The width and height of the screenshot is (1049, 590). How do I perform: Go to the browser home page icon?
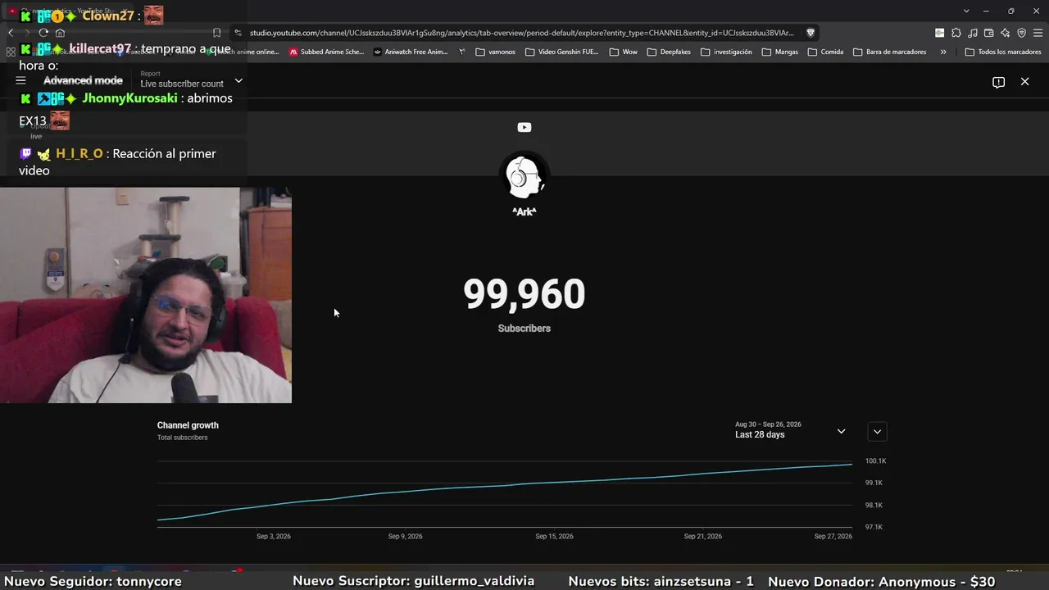60,33
